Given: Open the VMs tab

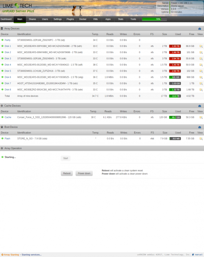Looking at the screenshot, I should tap(95, 19).
